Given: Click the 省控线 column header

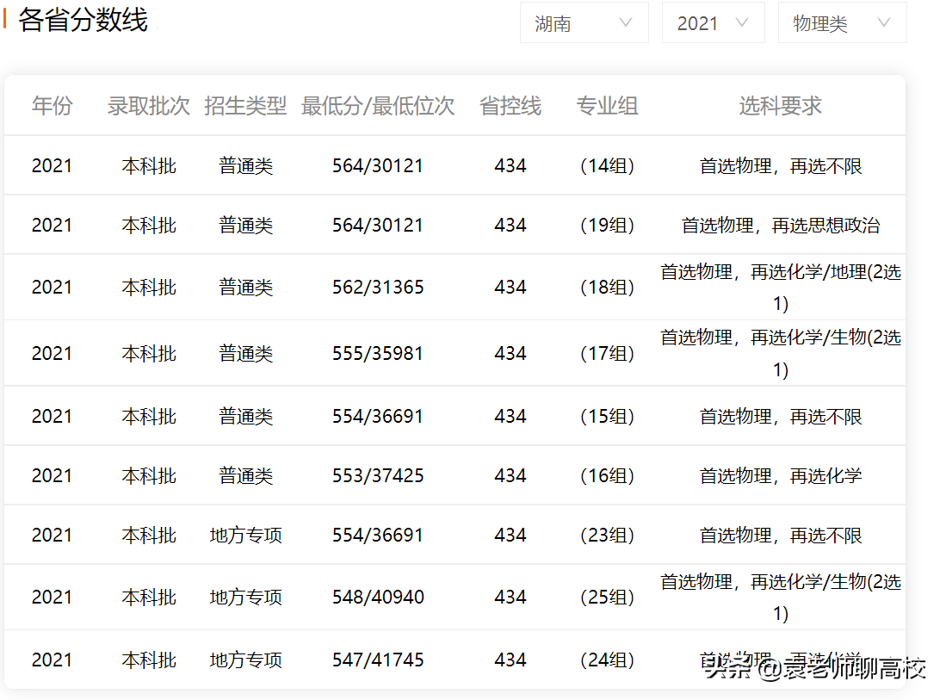Looking at the screenshot, I should click(510, 106).
